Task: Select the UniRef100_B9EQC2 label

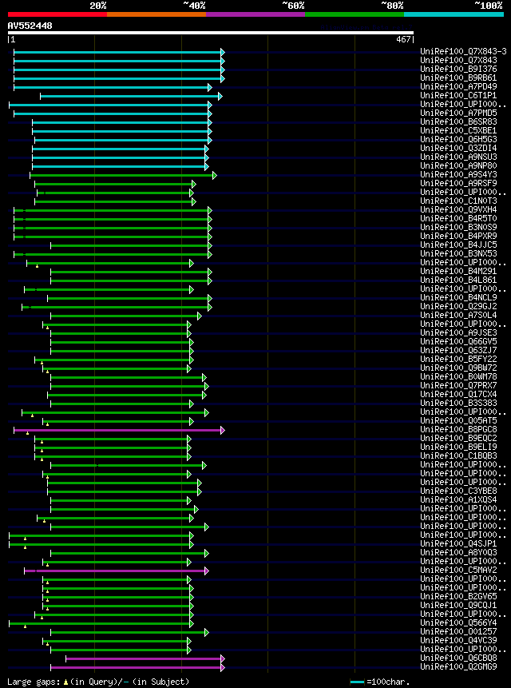Action: [x=459, y=438]
